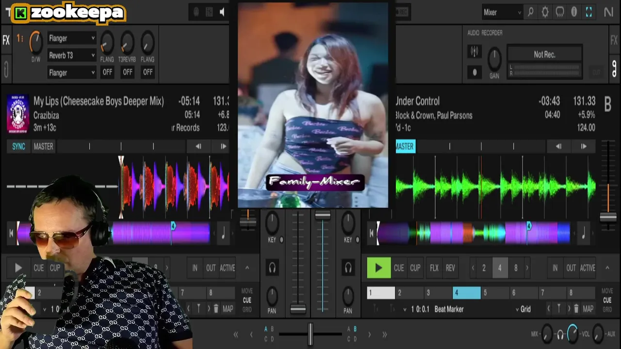Tempo bend up on Deck B

tap(584, 146)
